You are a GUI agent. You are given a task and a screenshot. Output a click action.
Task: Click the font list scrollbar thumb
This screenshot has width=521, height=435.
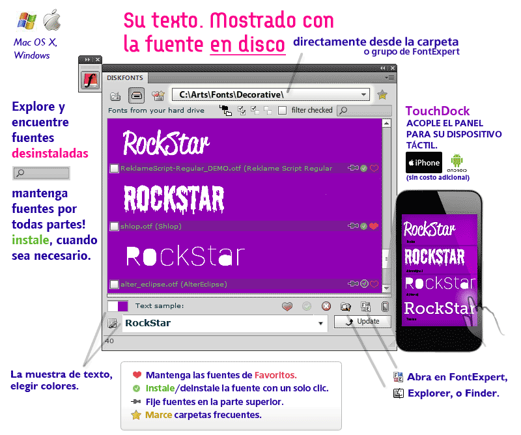click(x=386, y=259)
